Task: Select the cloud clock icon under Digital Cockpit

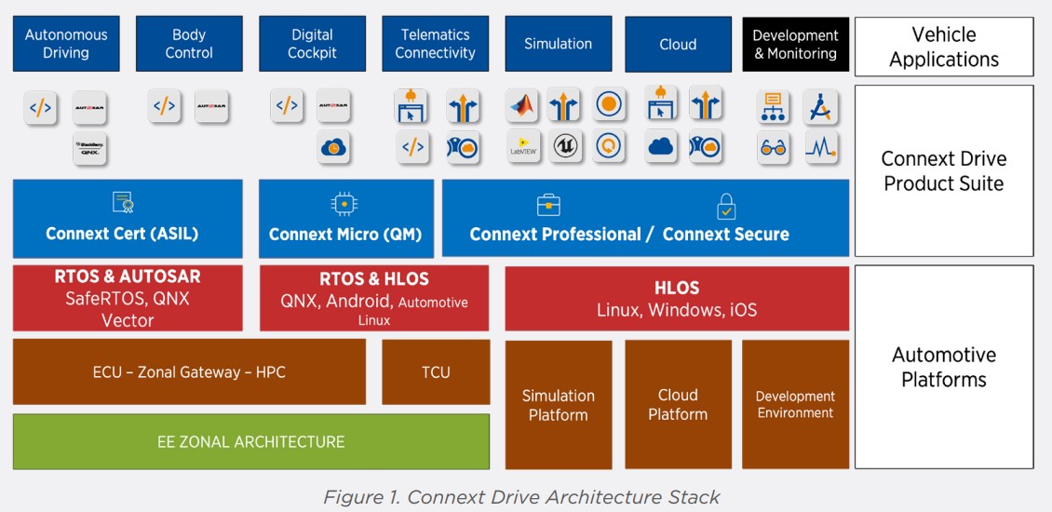Action: [333, 148]
